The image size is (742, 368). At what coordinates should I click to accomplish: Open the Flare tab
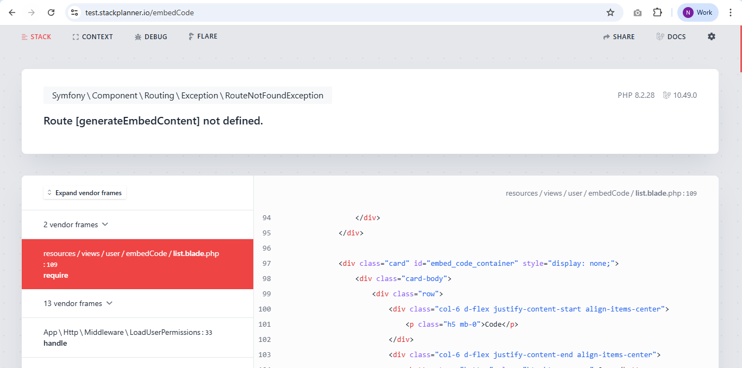[203, 36]
